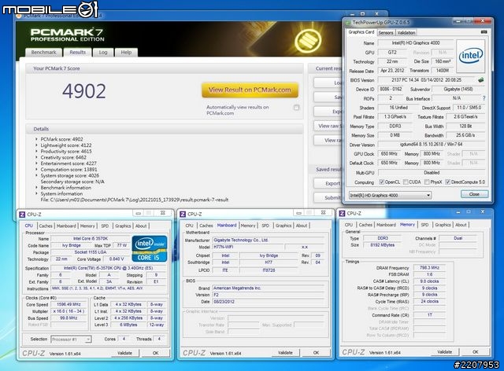Image resolution: width=504 pixels, height=371 pixels.
Task: Select the Memory tab in the CPU-Z Mainboard window
Action: click(248, 226)
